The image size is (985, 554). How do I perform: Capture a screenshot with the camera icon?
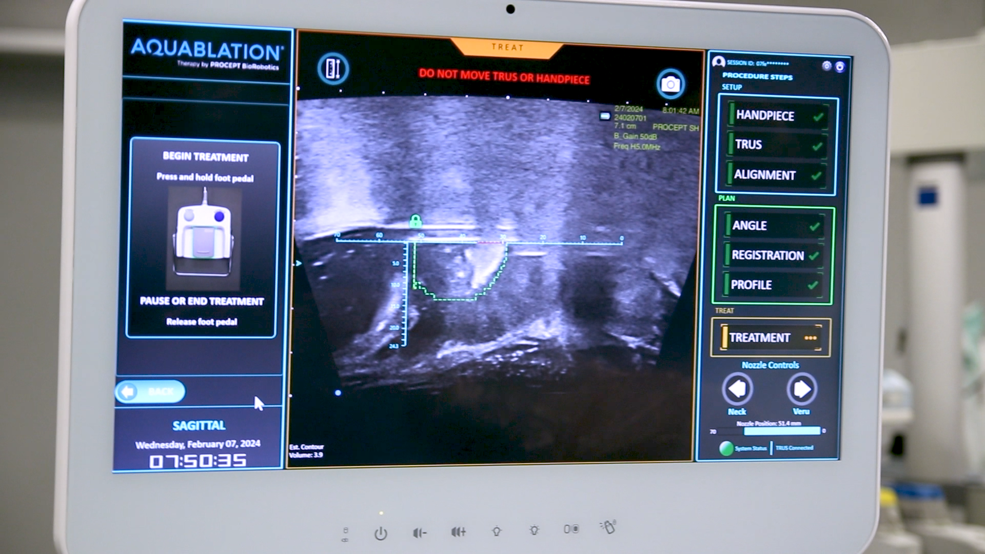[670, 84]
